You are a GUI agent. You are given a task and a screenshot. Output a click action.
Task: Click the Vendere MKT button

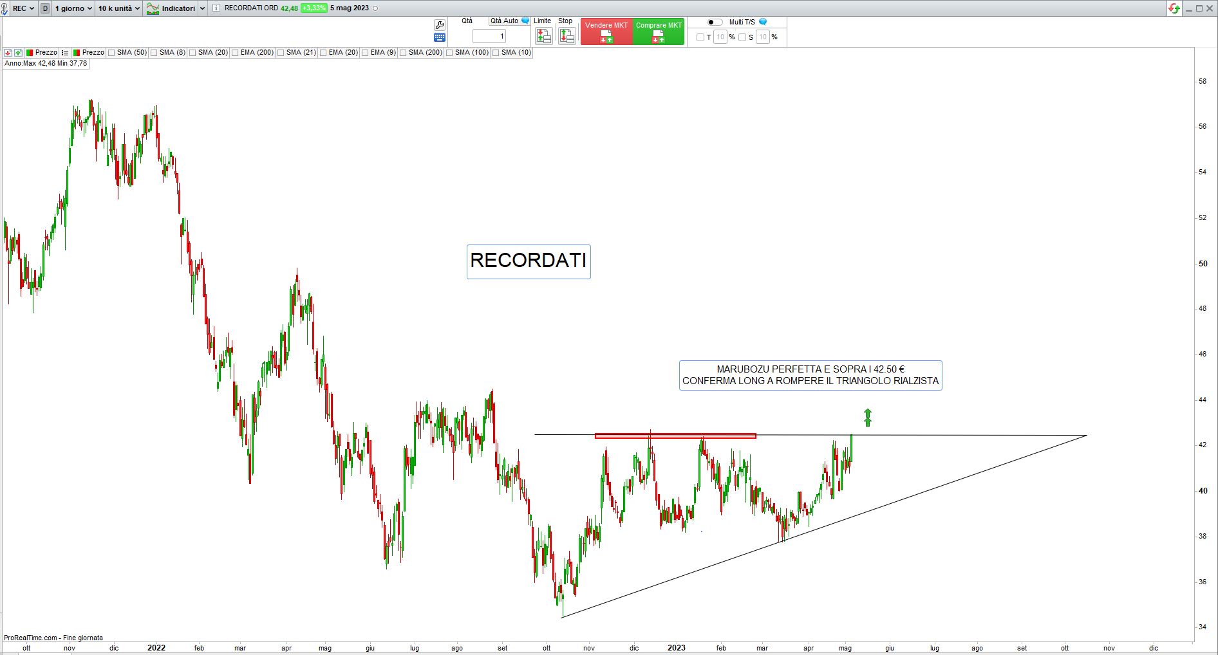(x=606, y=32)
